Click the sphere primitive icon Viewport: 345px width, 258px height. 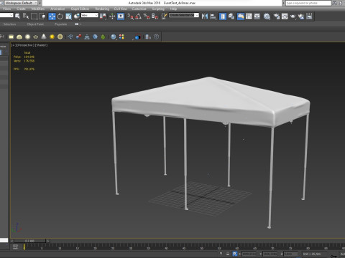[x=27, y=37]
